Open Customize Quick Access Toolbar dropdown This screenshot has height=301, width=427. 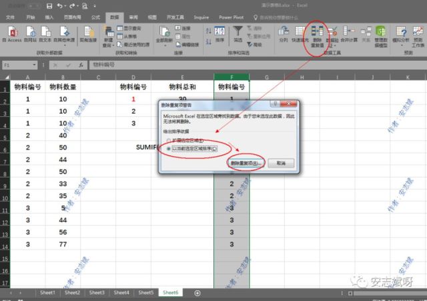tap(95, 6)
